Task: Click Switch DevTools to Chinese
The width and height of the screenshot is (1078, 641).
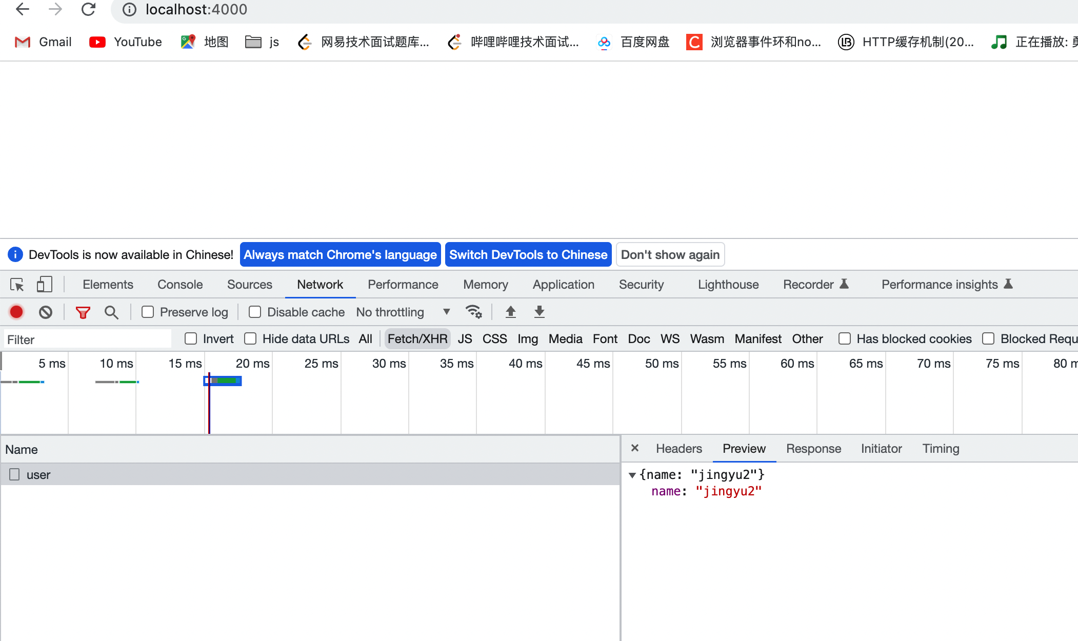Action: tap(528, 255)
